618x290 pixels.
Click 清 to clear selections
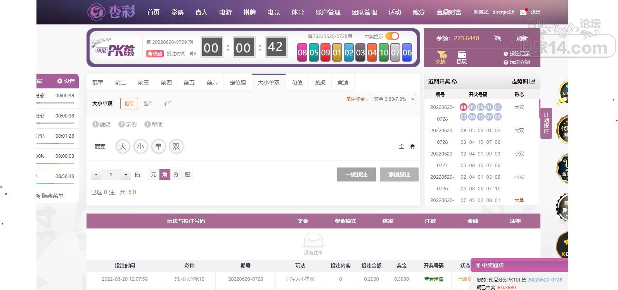pyautogui.click(x=412, y=147)
